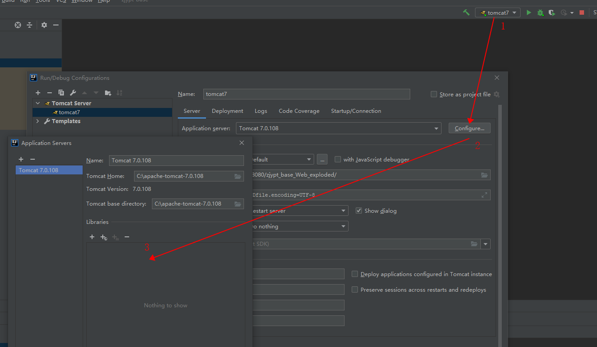Run with coverage using the shield icon
The width and height of the screenshot is (597, 347).
(x=552, y=12)
